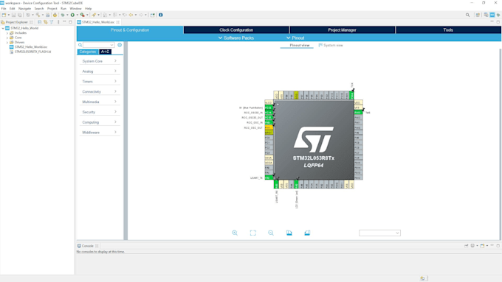This screenshot has height=282, width=502.
Task: Expand the Includes folder
Action: pos(7,33)
